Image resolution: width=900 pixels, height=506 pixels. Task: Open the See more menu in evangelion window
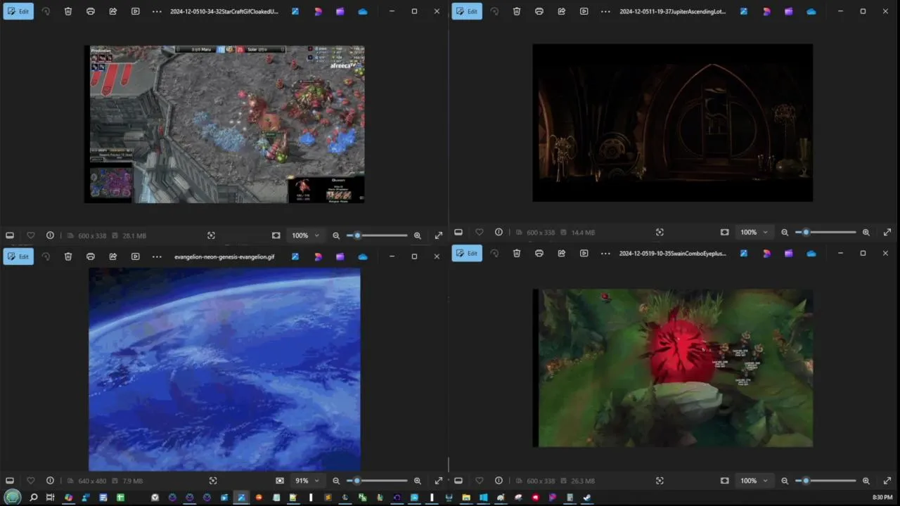tap(157, 257)
